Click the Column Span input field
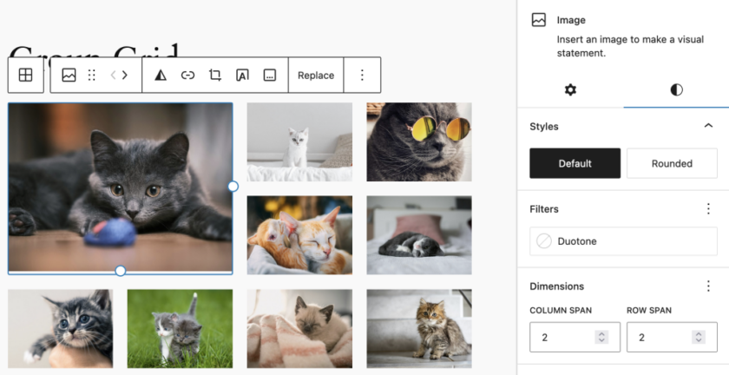 [x=564, y=337]
